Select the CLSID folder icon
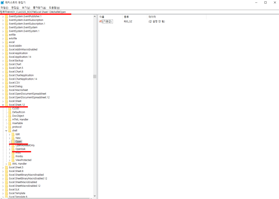279x199 pixels. pos(10,109)
